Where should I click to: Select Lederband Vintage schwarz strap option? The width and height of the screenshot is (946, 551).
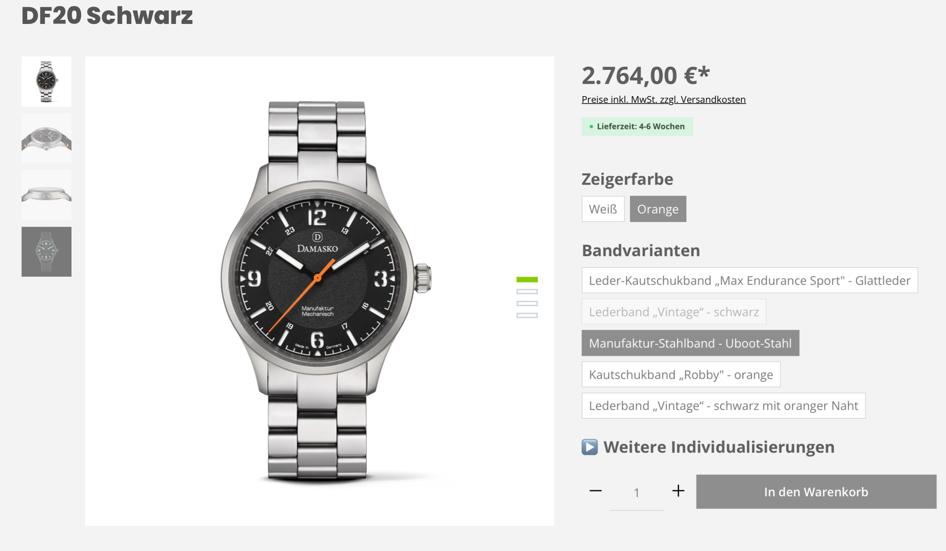674,312
